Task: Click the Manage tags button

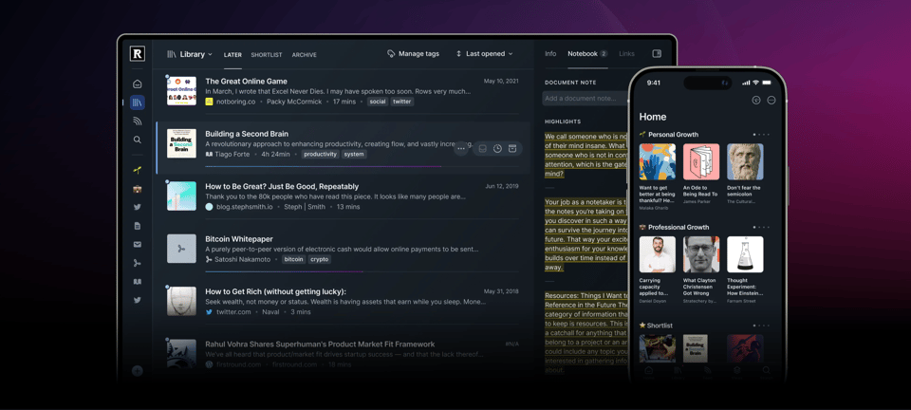Action: pyautogui.click(x=413, y=53)
